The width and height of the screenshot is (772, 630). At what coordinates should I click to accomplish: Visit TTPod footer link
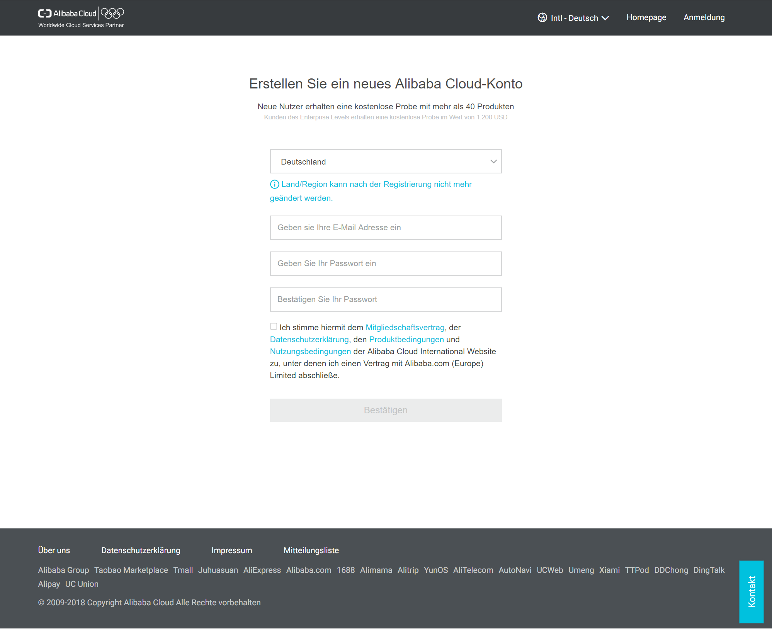pos(637,570)
